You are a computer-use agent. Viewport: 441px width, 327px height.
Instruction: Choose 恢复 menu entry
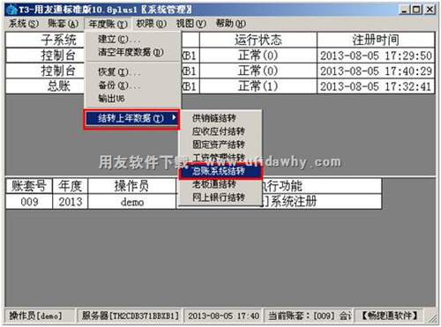point(132,72)
